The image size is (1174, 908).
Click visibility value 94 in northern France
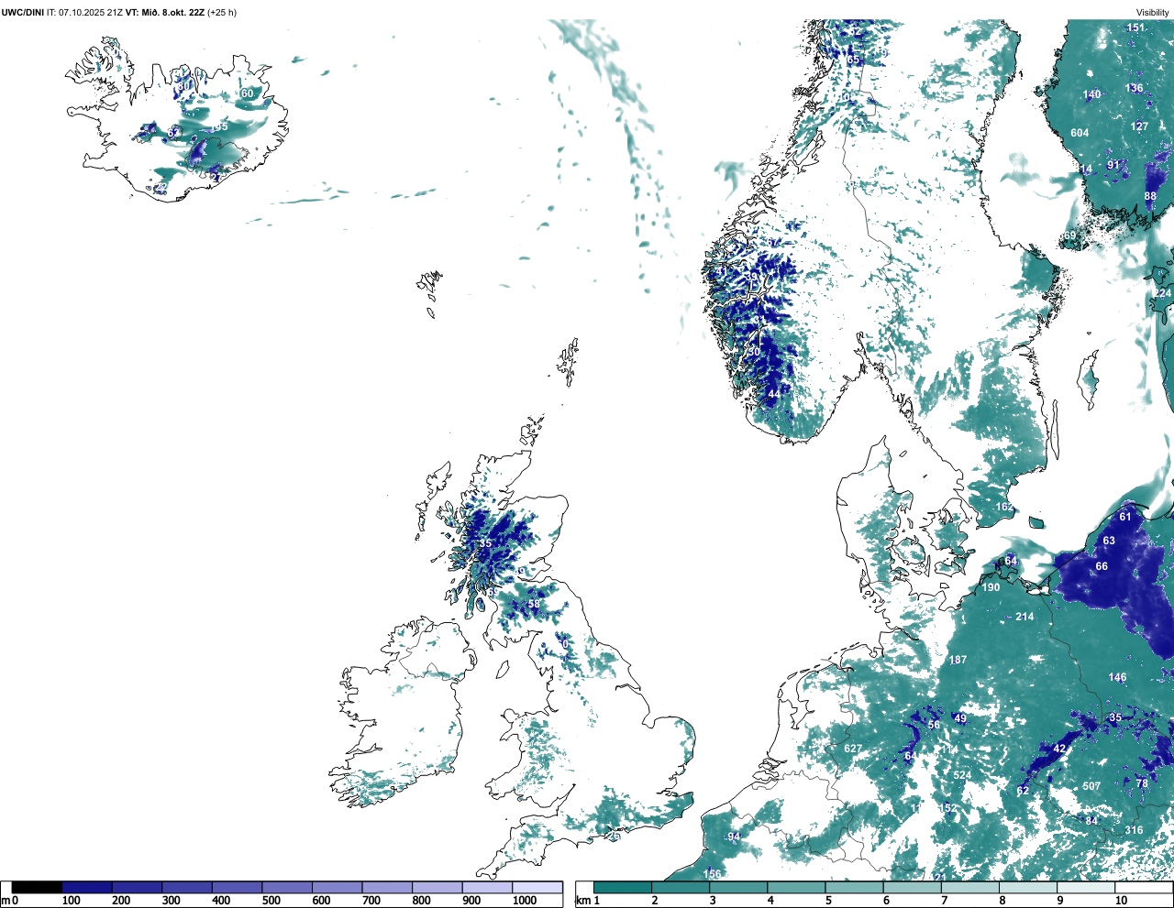734,837
